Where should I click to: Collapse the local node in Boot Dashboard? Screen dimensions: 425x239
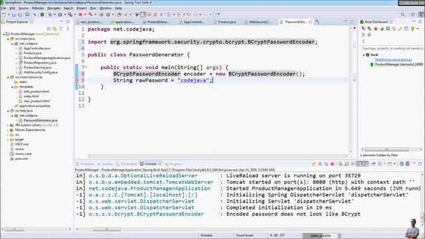click(x=363, y=54)
